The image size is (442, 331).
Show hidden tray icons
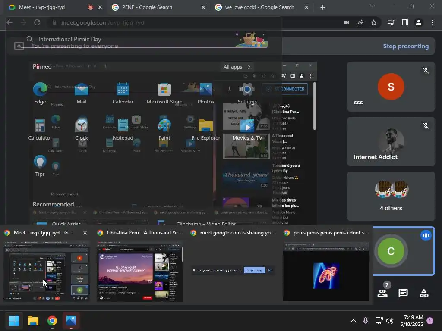[x=354, y=321]
